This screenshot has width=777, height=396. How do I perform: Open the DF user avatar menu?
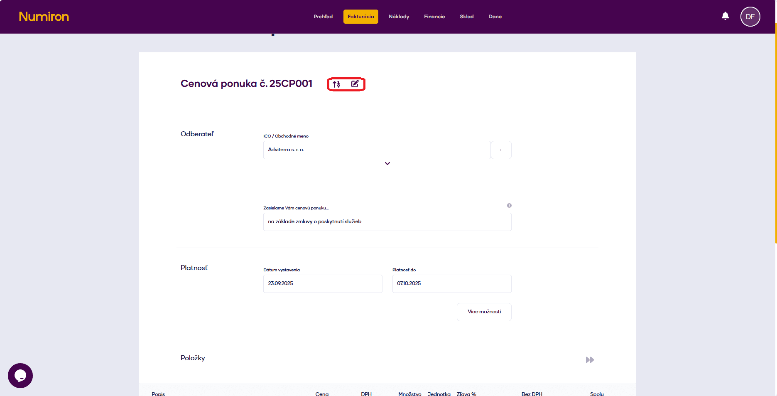pyautogui.click(x=750, y=17)
